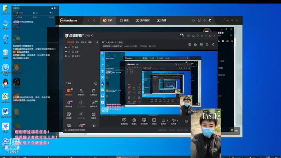
Task: Click the search icon in right-hand chat panel
Action: [x=232, y=41]
